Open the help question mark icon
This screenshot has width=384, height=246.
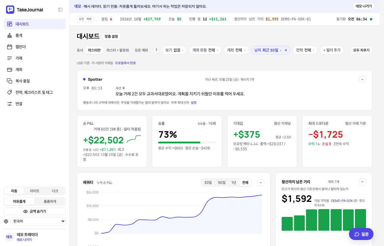click(x=156, y=50)
